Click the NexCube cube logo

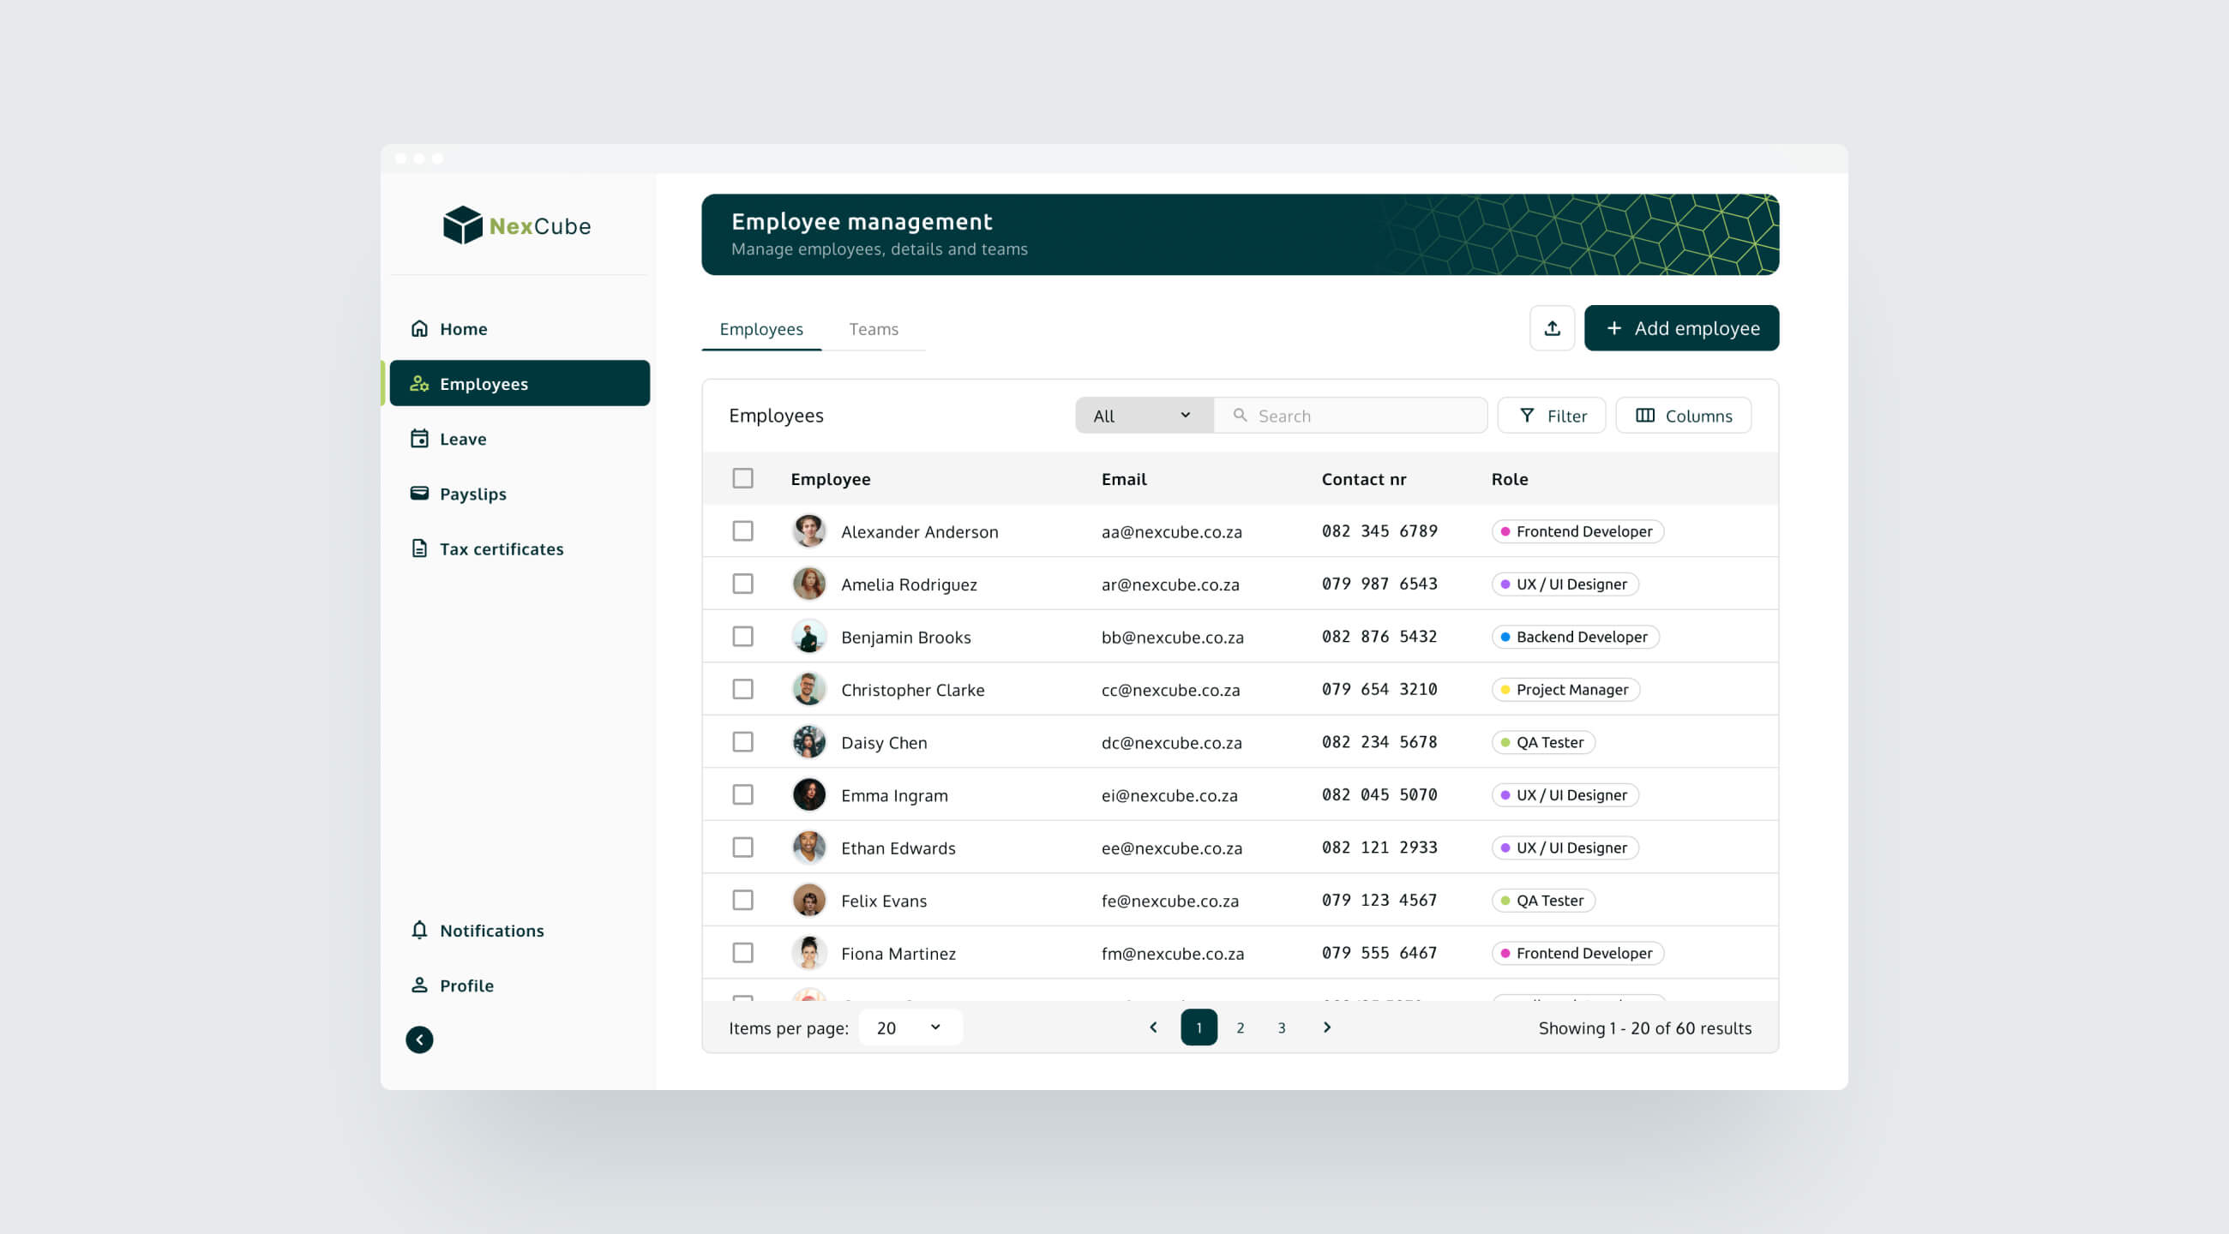coord(462,225)
